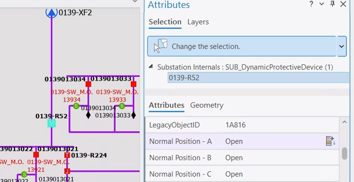Click the attribute table scroll up arrow
The image size is (354, 182).
pyautogui.click(x=344, y=122)
